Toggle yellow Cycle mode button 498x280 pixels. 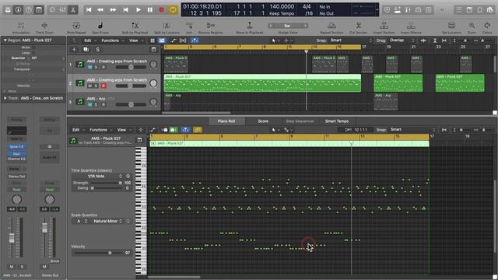tap(173, 10)
